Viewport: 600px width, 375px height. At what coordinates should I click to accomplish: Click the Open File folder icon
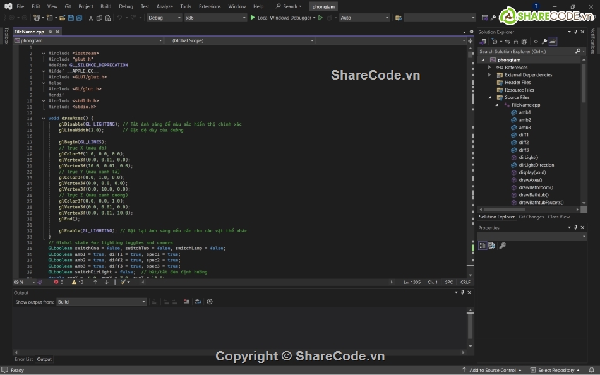(62, 18)
